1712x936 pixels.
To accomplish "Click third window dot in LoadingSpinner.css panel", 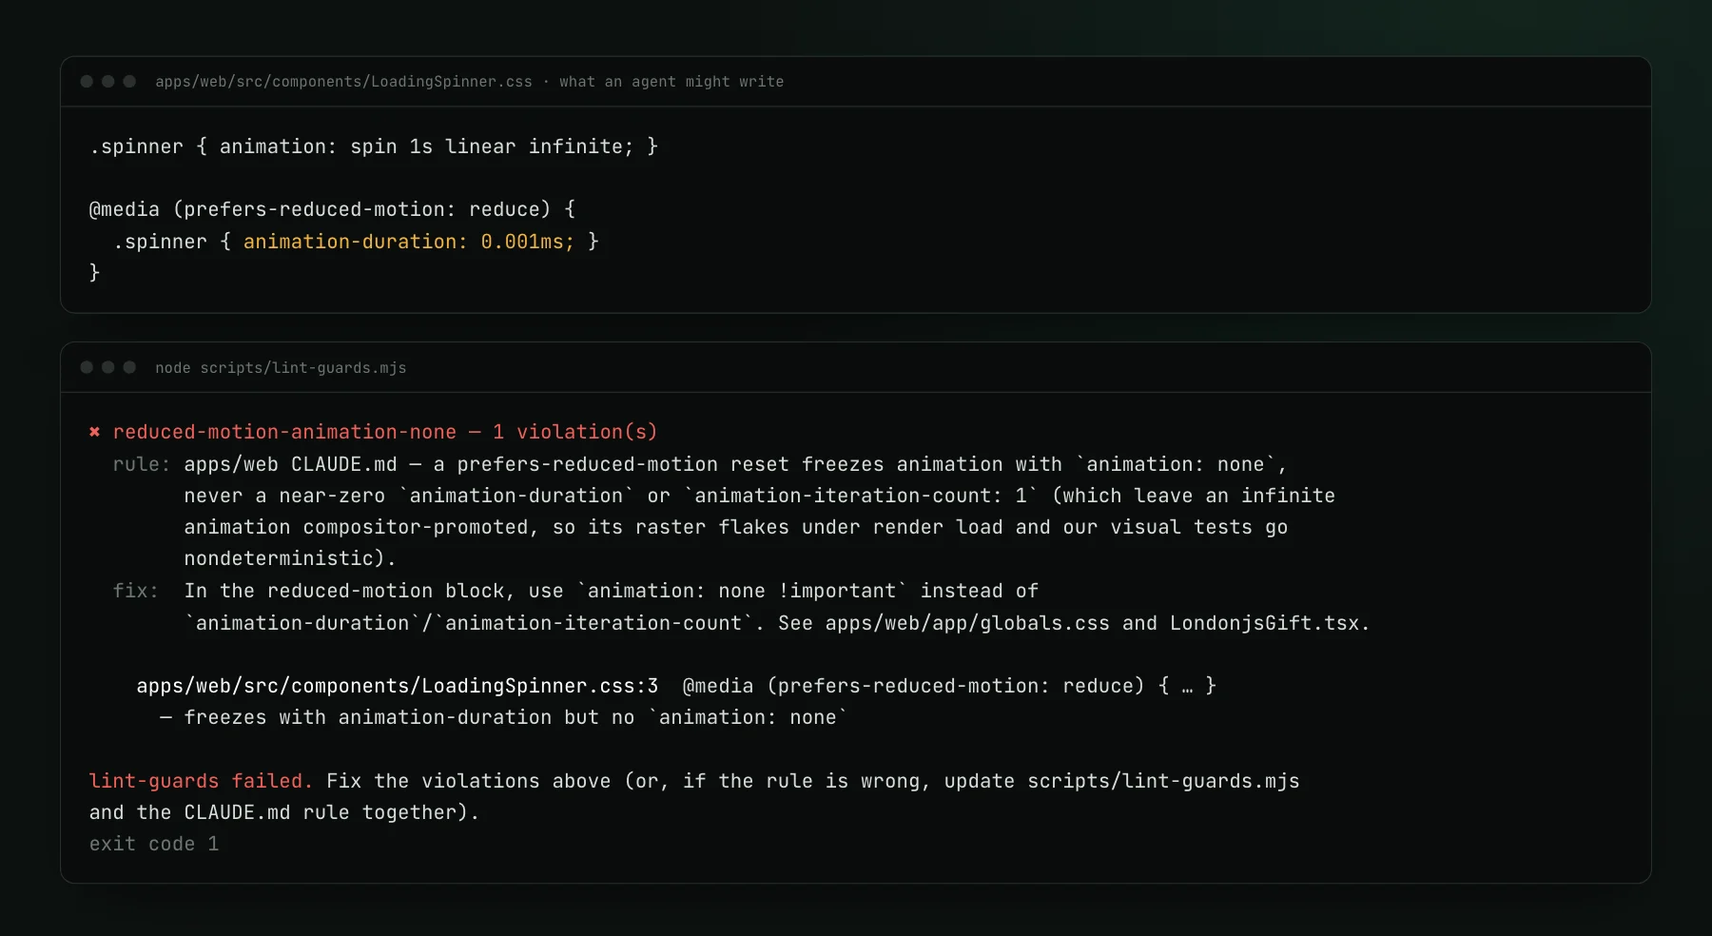I will point(129,82).
